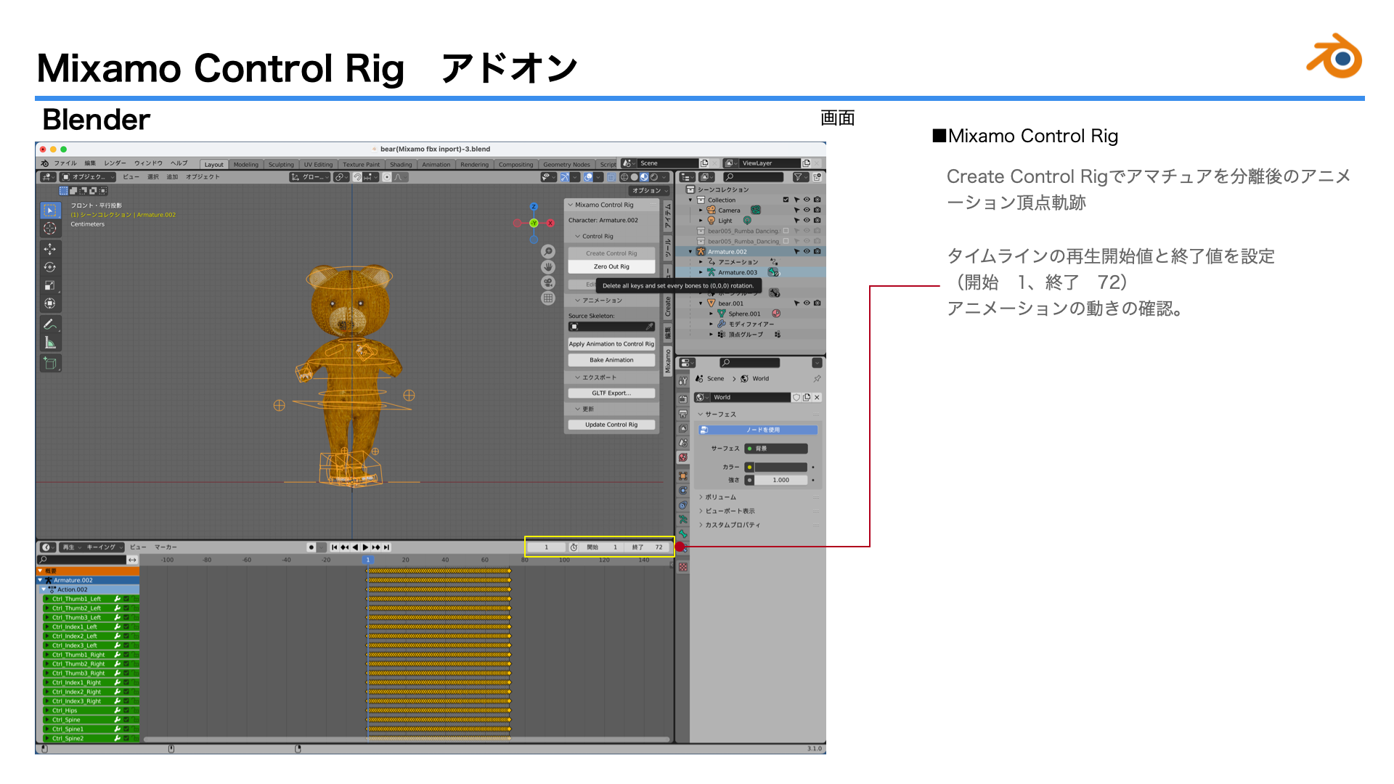Switch to Modeling workspace tab
Viewport: 1394px width, 784px height.
[246, 165]
